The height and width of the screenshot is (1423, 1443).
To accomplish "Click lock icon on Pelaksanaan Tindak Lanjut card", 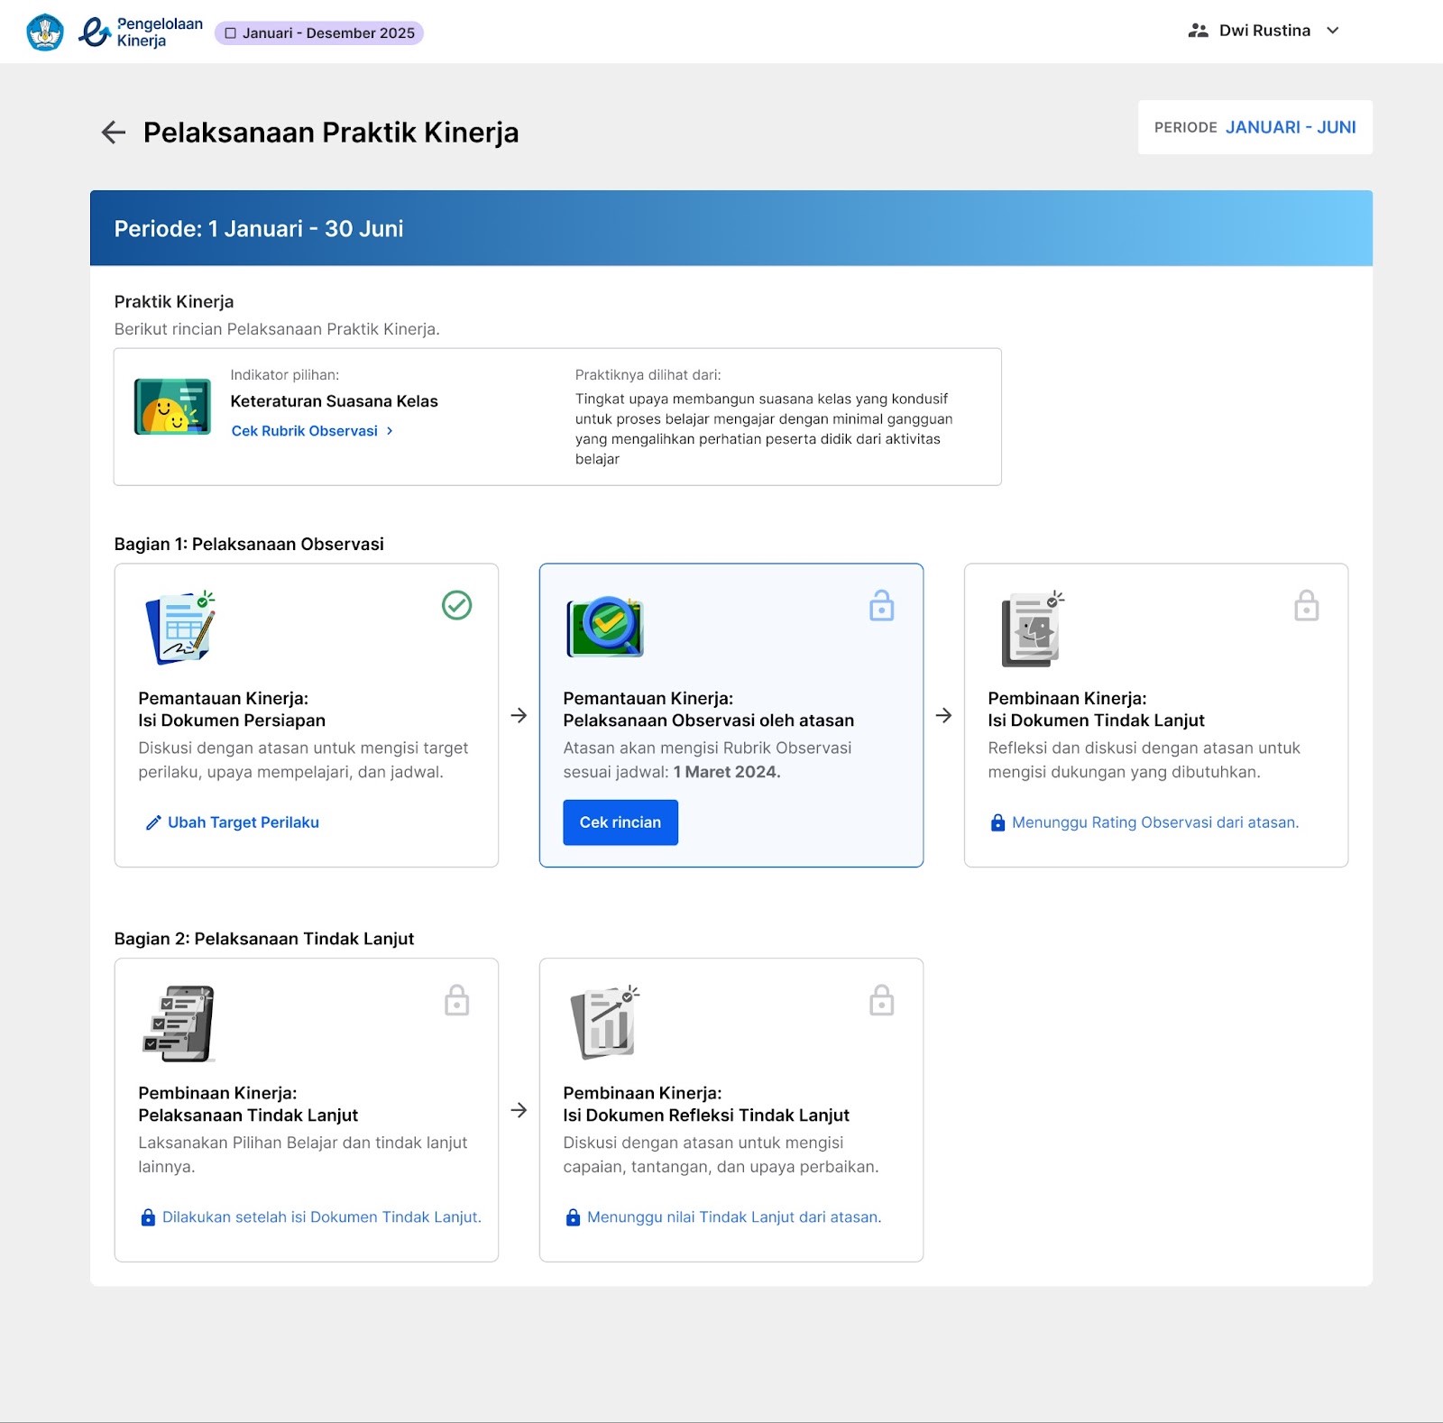I will click(456, 1000).
